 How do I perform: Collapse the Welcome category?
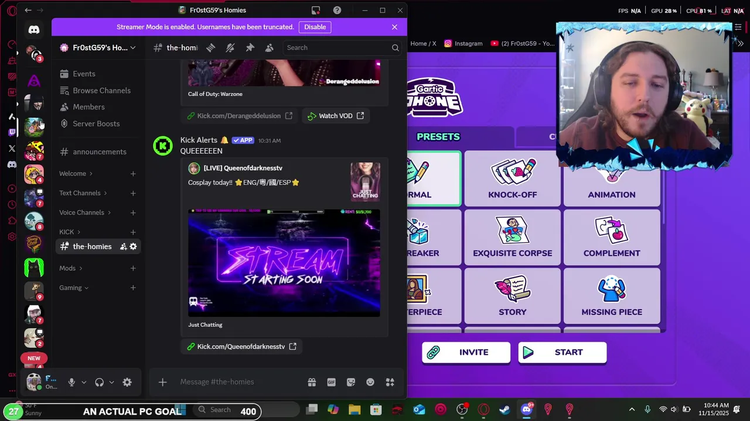76,174
